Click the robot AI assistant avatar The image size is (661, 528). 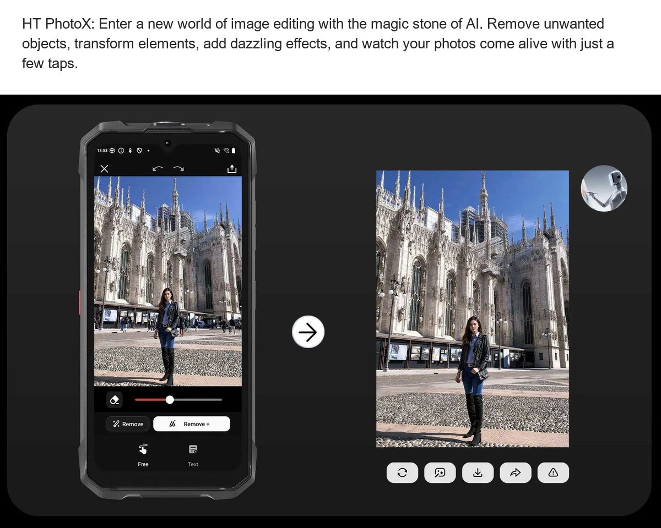click(604, 188)
